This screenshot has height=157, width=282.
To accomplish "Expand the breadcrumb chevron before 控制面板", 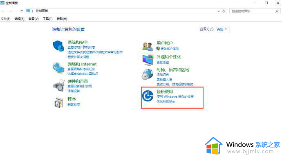I will click(33, 11).
